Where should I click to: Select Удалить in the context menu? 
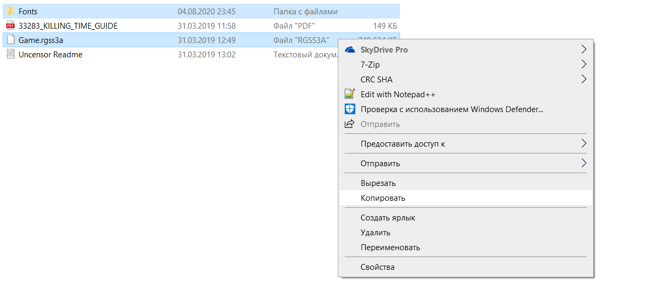[376, 233]
